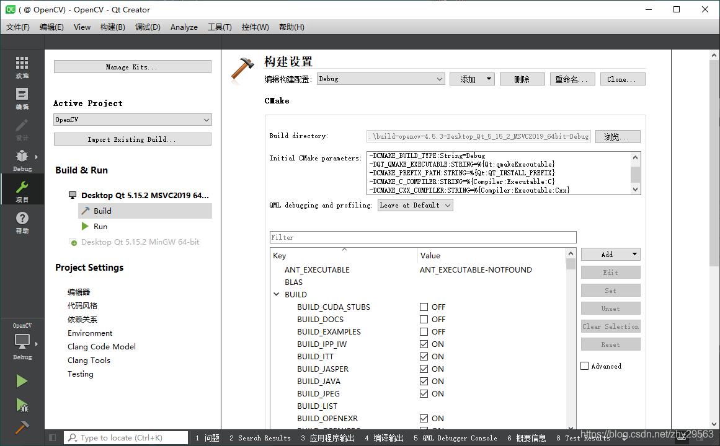
Task: Enable BUILD_DOCS checkbox
Action: pyautogui.click(x=424, y=320)
